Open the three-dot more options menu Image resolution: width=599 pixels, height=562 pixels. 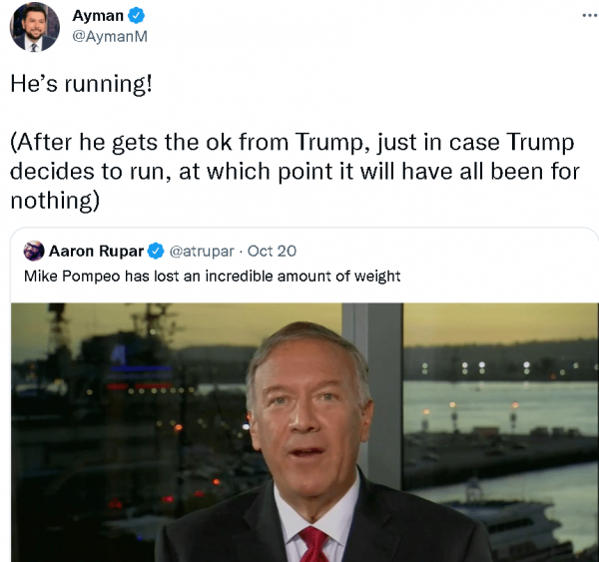pyautogui.click(x=590, y=16)
